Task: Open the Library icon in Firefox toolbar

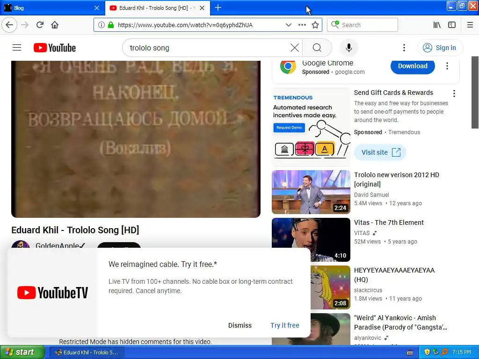Action: [437, 25]
